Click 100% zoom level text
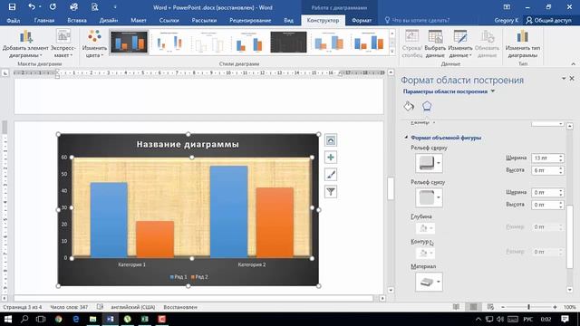This screenshot has width=580, height=326. [570, 307]
